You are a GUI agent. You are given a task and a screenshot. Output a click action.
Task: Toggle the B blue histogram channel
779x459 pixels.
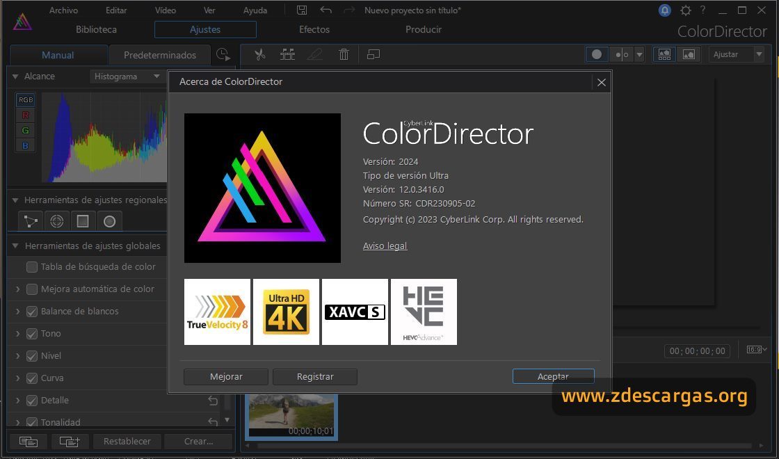(26, 145)
